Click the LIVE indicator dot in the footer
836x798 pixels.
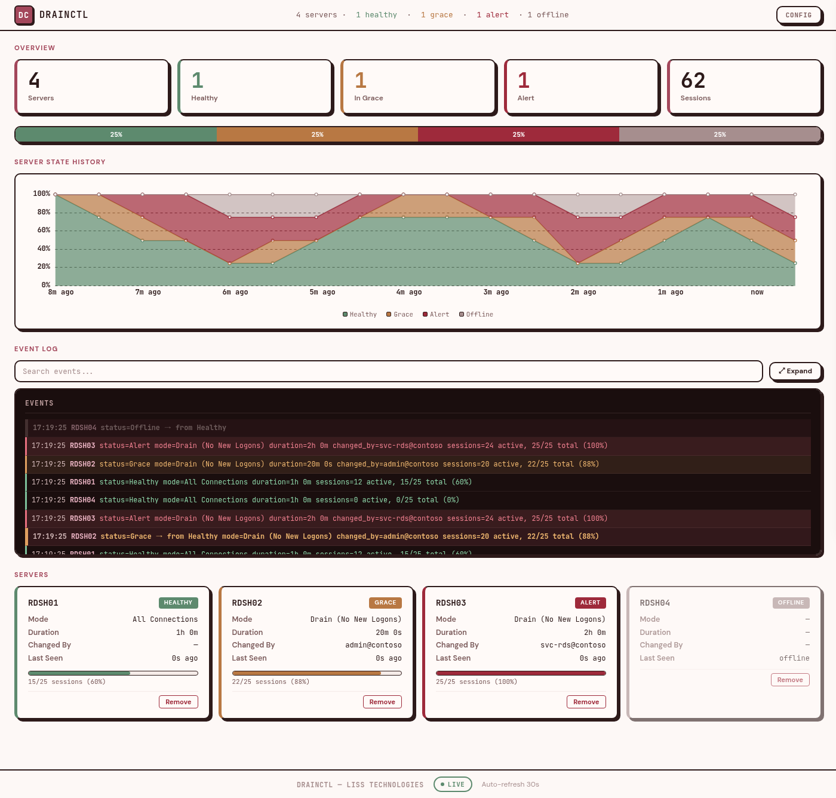pyautogui.click(x=443, y=784)
